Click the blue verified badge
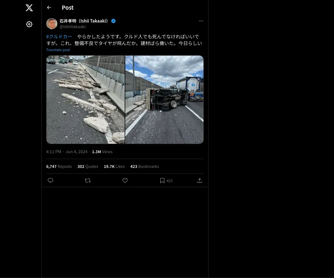The height and width of the screenshot is (278, 334). 114,21
